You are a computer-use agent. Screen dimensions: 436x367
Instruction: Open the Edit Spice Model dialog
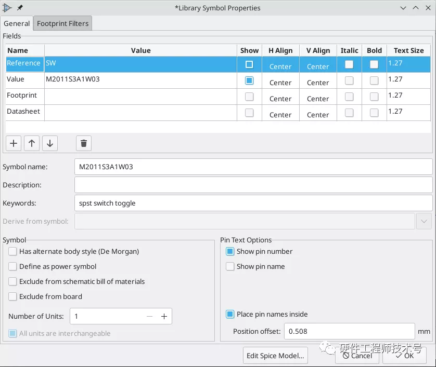[275, 356]
